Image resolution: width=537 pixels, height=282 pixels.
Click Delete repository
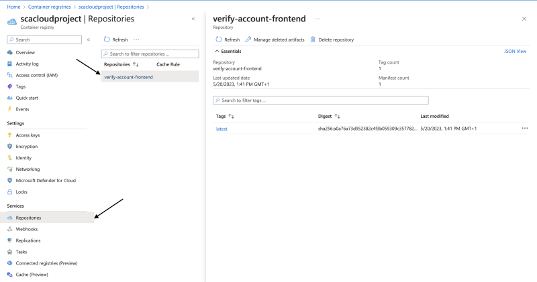click(x=332, y=40)
